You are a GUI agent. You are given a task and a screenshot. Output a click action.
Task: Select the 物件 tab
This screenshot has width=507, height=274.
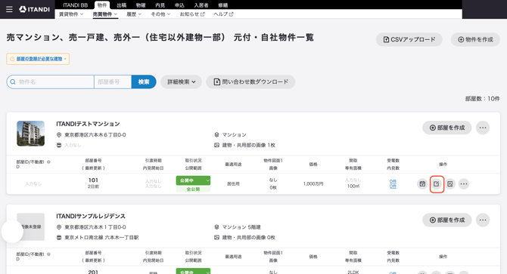pyautogui.click(x=102, y=5)
